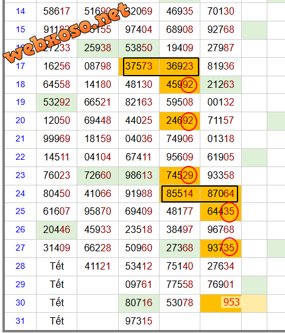This screenshot has height=333, width=285.
Task: Select orange cell 93735
Action: coord(220,248)
